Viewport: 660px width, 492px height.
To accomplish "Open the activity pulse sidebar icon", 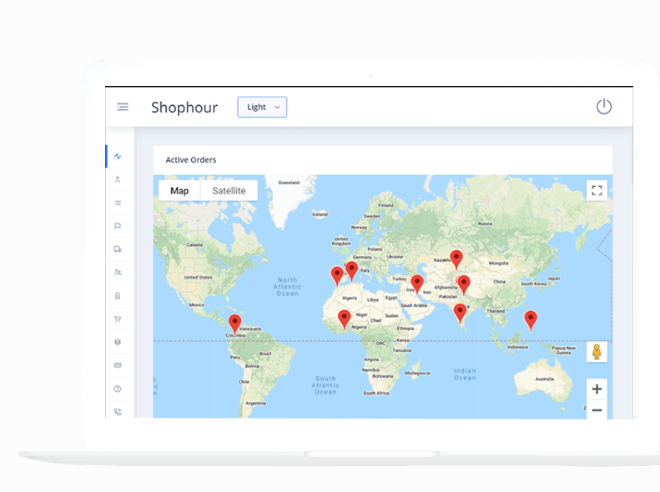I will point(118,156).
